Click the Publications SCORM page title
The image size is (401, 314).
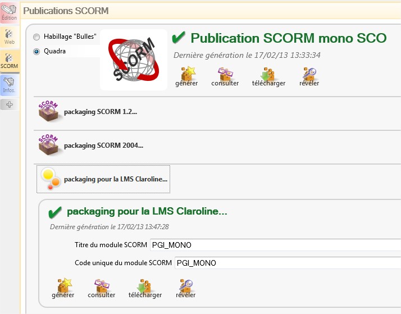[66, 11]
